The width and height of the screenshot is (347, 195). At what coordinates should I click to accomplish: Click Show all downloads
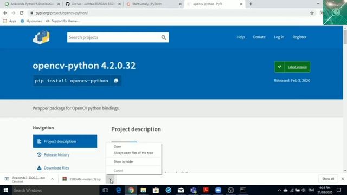328,179
